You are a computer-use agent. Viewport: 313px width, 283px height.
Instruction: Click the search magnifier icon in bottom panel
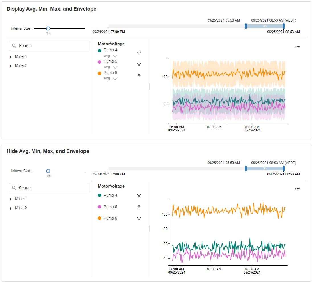pyautogui.click(x=14, y=188)
